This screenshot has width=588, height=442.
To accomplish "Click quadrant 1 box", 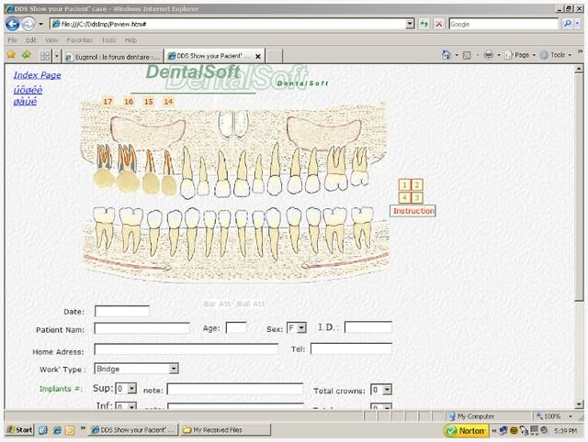I will click(x=404, y=185).
